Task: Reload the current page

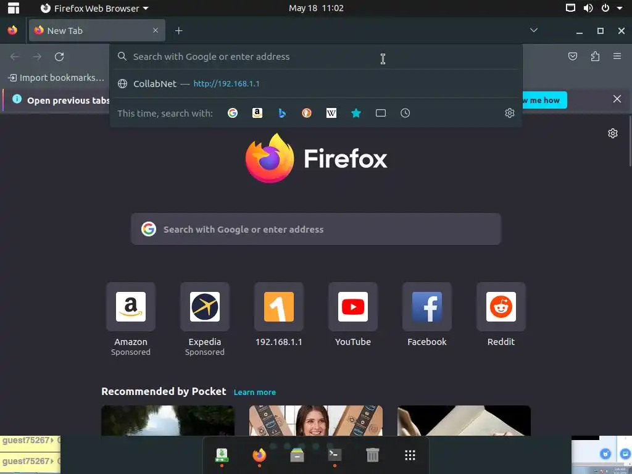Action: [x=59, y=57]
